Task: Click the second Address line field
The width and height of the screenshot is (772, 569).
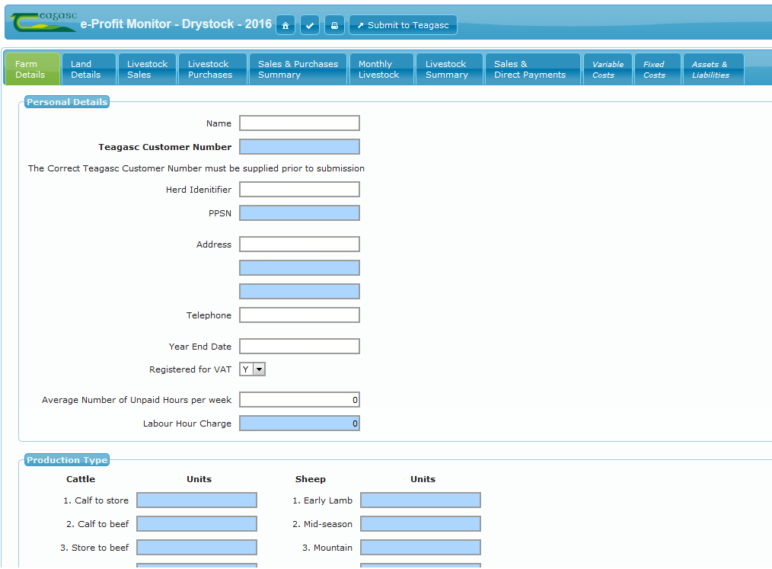Action: (x=299, y=268)
